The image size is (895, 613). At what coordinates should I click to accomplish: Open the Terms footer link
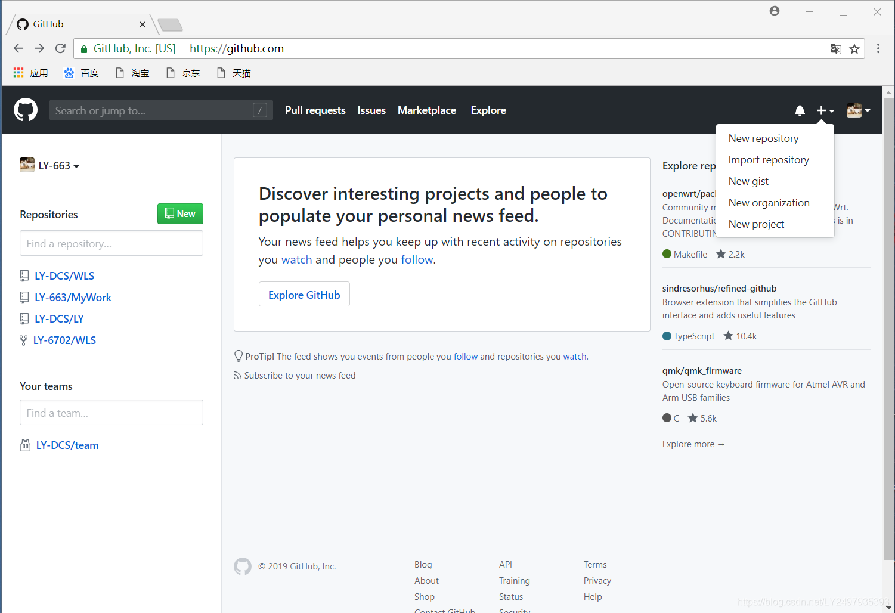(x=595, y=565)
